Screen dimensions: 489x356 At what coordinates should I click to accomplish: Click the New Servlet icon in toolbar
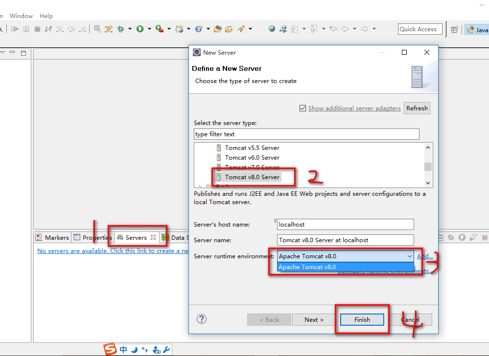(199, 29)
